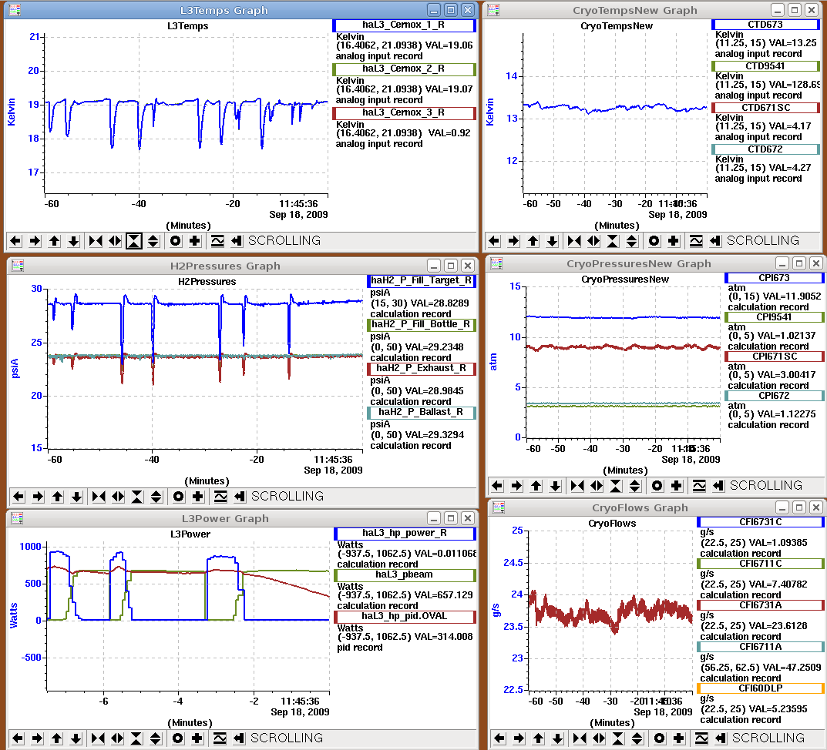This screenshot has height=750, width=827.
Task: Select the haL3_hp_power_R legend entry
Action: [405, 534]
